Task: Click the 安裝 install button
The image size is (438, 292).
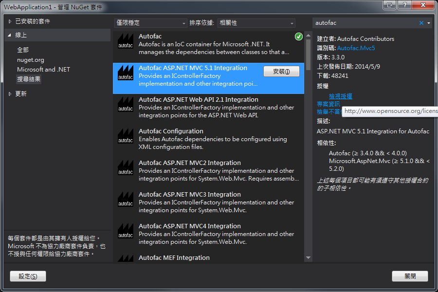Action: [x=281, y=72]
